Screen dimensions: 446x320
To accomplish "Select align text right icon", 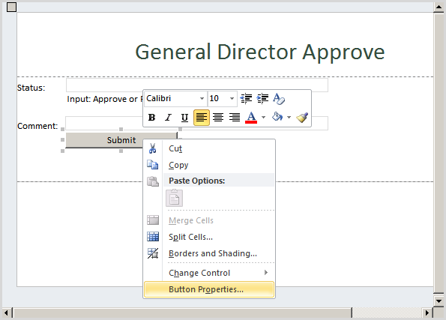I will [x=235, y=117].
